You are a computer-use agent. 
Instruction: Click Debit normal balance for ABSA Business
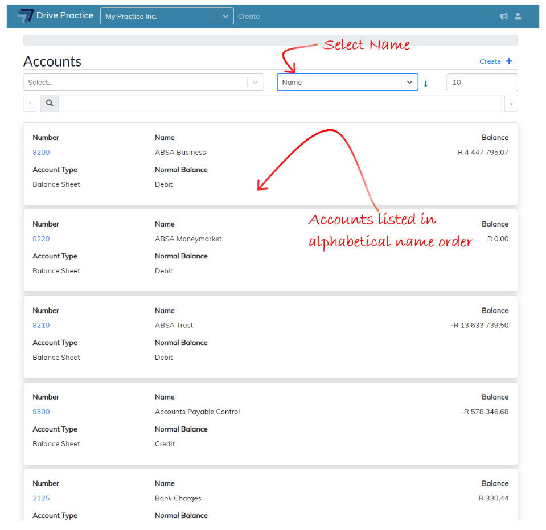[163, 184]
